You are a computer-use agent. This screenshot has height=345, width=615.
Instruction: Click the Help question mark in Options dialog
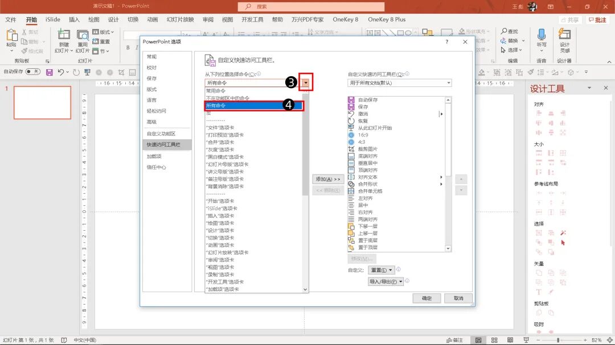[x=447, y=41]
